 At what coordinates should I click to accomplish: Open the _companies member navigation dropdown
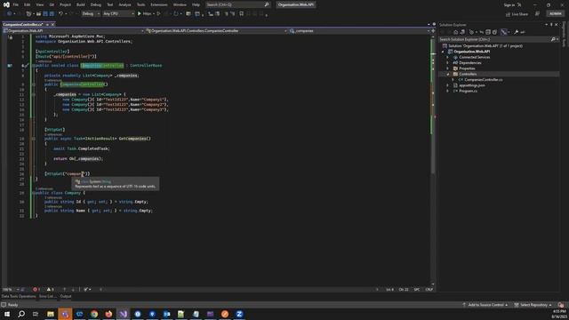pyautogui.click(x=359, y=31)
